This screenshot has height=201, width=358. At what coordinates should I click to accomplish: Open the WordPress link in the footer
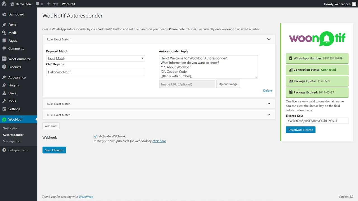coord(86,197)
